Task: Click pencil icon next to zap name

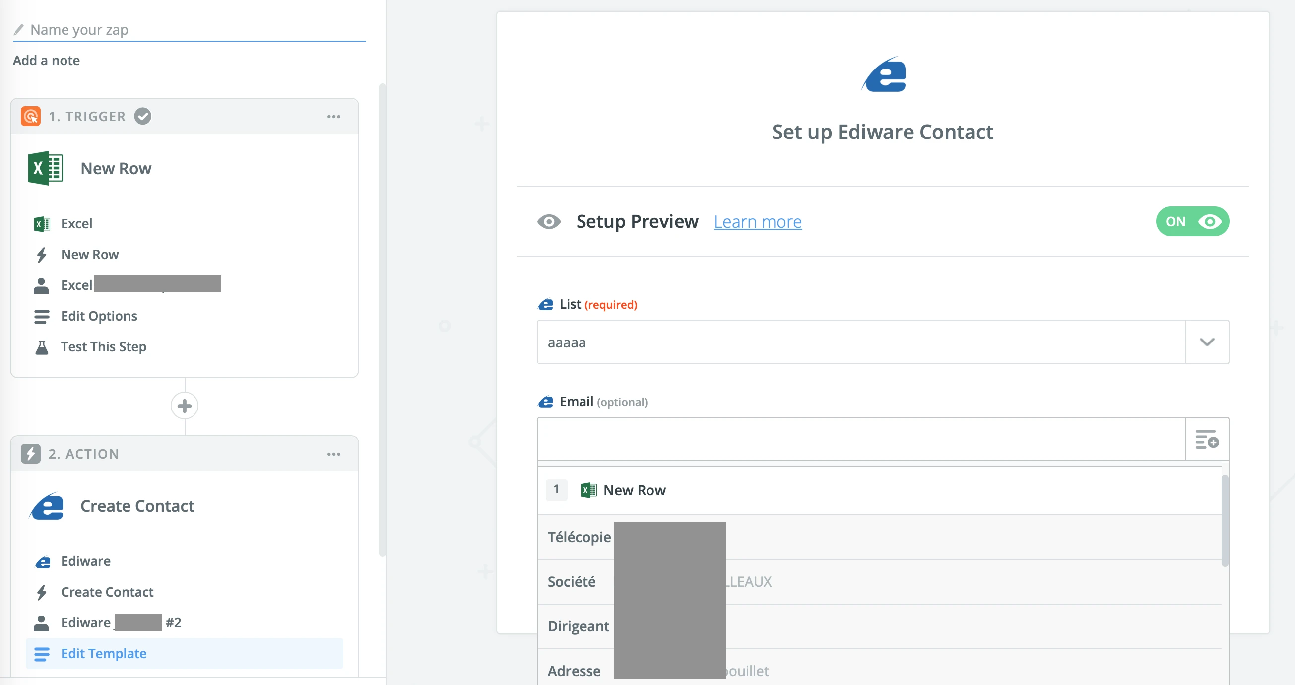Action: click(18, 30)
